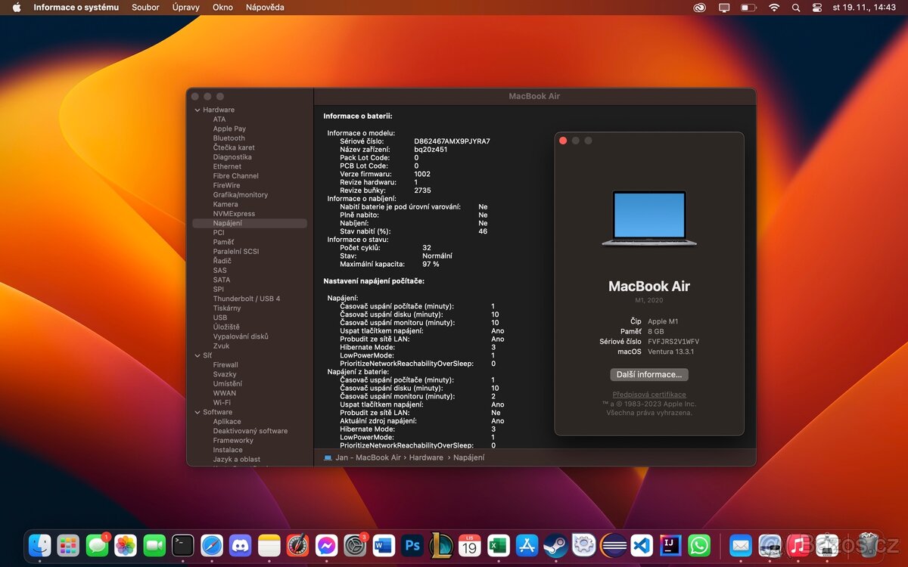The width and height of the screenshot is (908, 567).
Task: Collapse the Software section
Action: (x=197, y=412)
